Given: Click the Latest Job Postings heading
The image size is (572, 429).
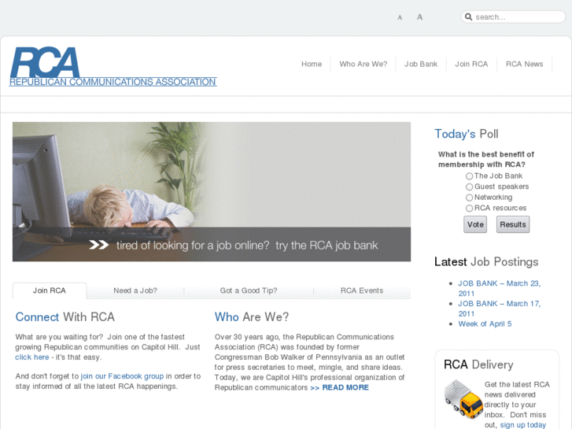Looking at the screenshot, I should tap(486, 262).
